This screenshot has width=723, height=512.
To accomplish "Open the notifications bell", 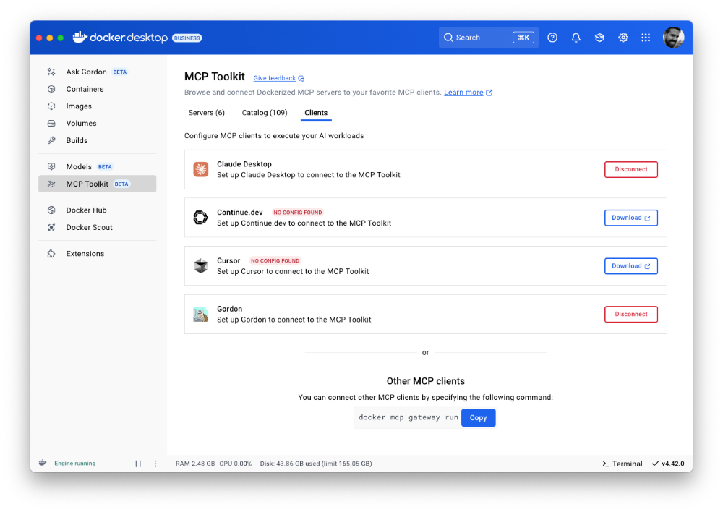I will point(576,38).
